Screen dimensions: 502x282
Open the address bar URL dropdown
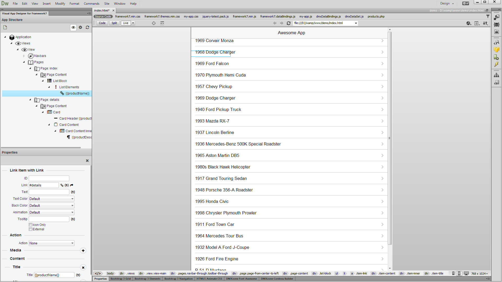(356, 23)
